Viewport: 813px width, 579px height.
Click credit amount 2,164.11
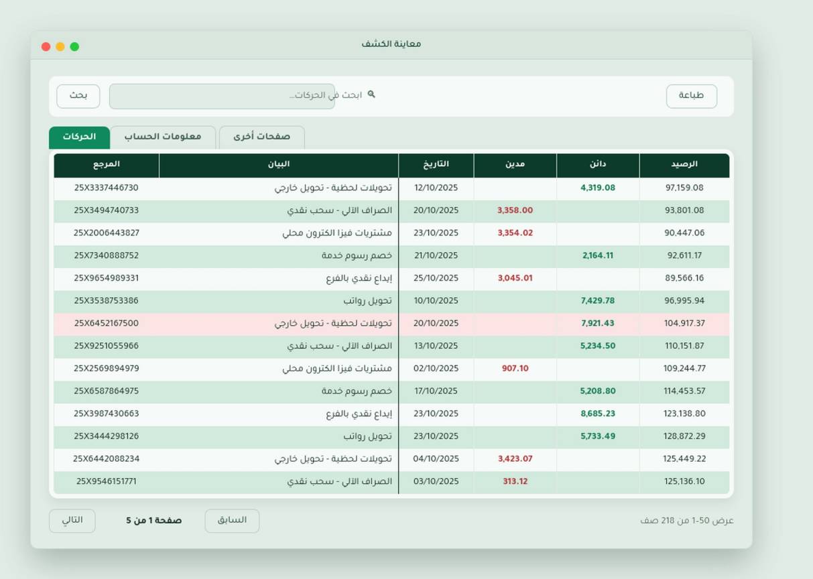(x=598, y=256)
